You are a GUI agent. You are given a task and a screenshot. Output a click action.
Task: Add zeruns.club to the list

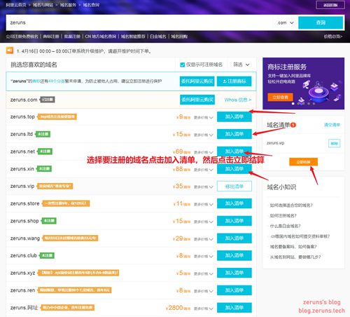(234, 255)
